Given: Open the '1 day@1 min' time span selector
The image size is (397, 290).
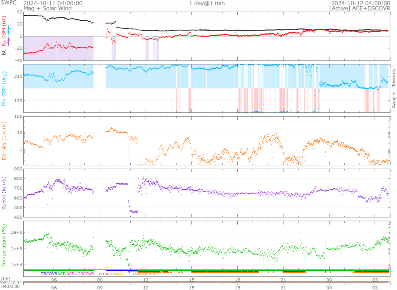Looking at the screenshot, I should 207,3.
